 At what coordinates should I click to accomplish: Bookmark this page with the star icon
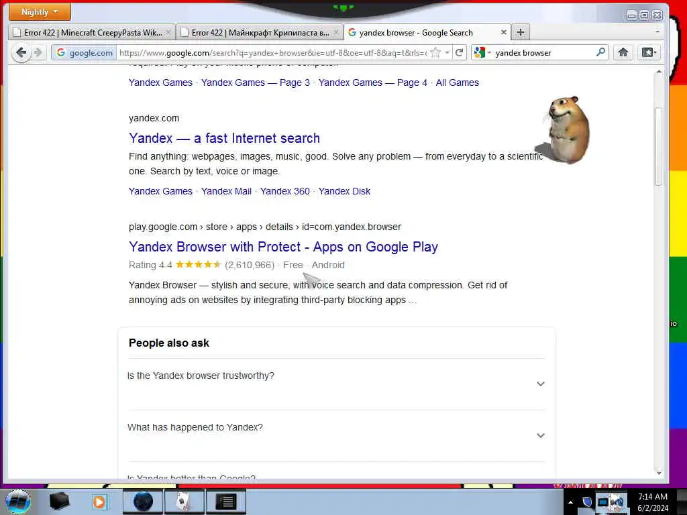[x=435, y=52]
